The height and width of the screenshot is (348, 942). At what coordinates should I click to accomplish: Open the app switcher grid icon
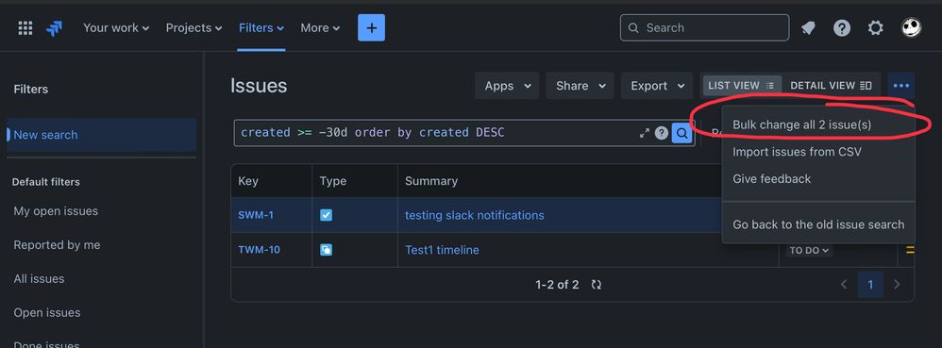[x=25, y=28]
